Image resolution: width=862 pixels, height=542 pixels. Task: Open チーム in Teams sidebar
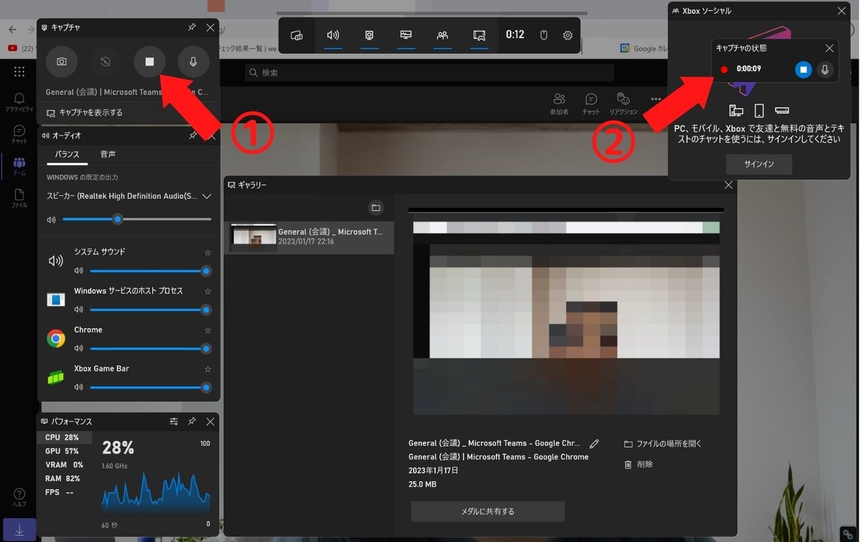(x=19, y=166)
